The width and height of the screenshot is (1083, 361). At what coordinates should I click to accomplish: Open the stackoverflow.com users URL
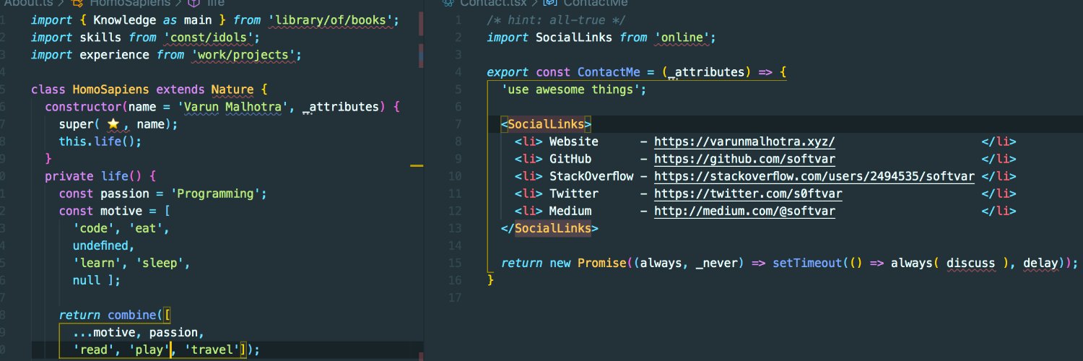click(814, 176)
